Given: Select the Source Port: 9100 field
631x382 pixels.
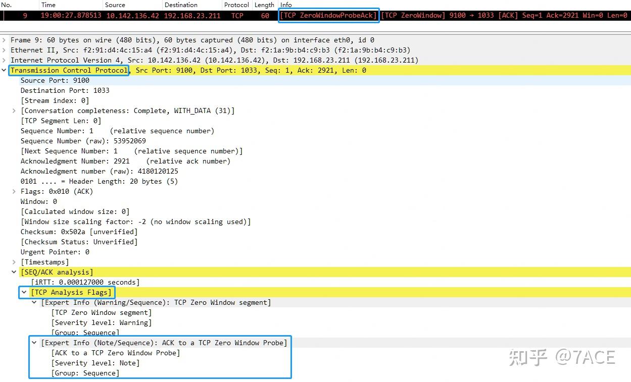Looking at the screenshot, I should (56, 80).
